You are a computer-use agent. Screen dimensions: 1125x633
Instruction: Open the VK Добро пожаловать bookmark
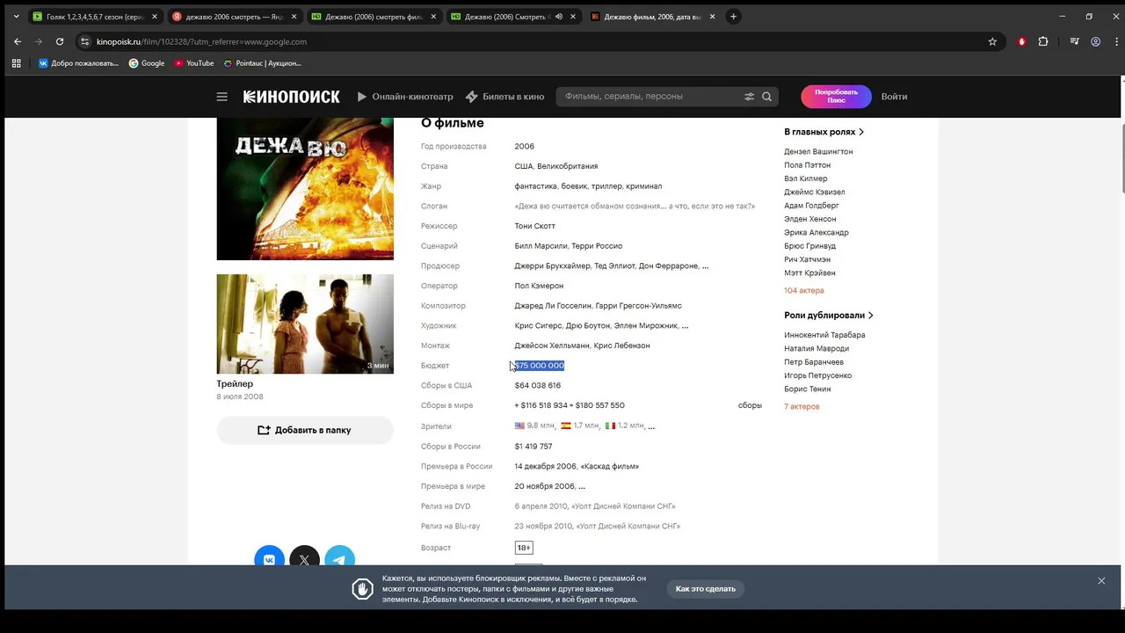tap(78, 63)
